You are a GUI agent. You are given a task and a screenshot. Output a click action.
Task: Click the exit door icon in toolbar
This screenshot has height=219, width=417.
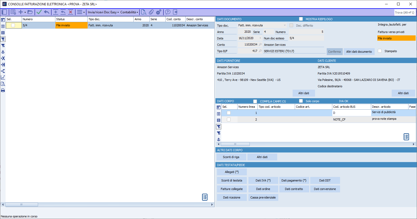click(x=175, y=12)
